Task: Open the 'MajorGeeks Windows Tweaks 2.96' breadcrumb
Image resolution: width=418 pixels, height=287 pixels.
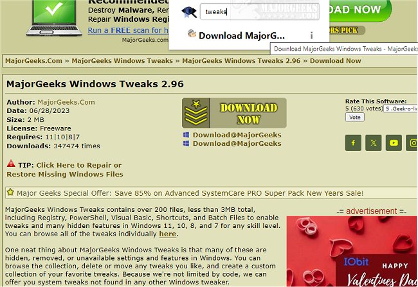Action: [241, 61]
